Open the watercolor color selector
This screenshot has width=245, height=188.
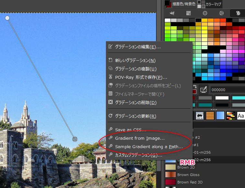pos(205,13)
